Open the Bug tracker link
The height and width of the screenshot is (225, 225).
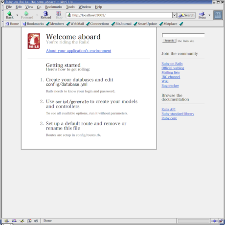tap(170, 86)
